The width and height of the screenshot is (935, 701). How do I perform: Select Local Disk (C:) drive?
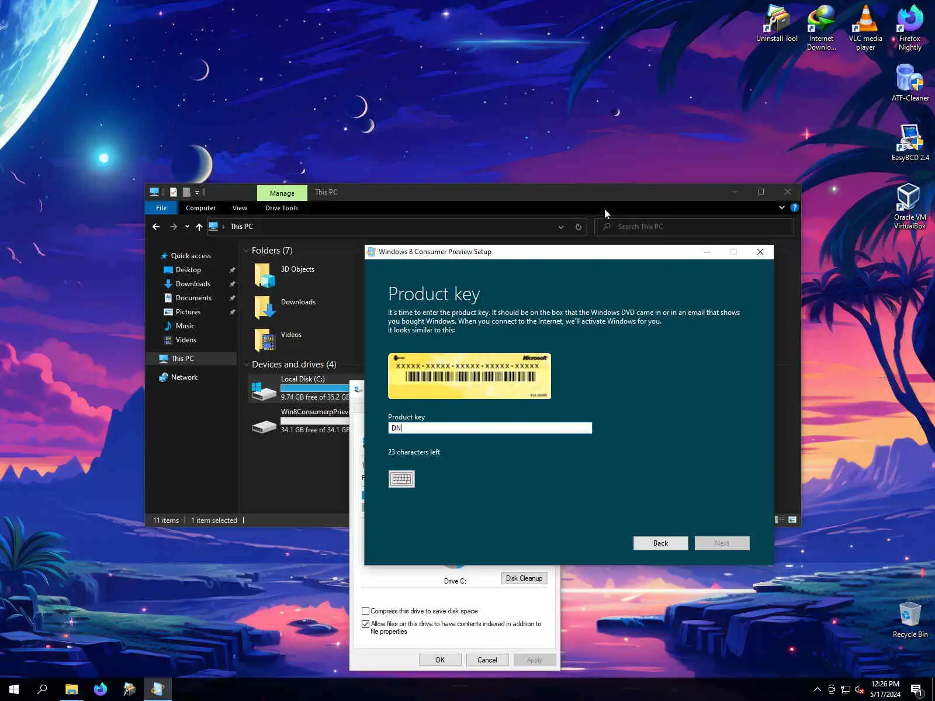tap(300, 388)
